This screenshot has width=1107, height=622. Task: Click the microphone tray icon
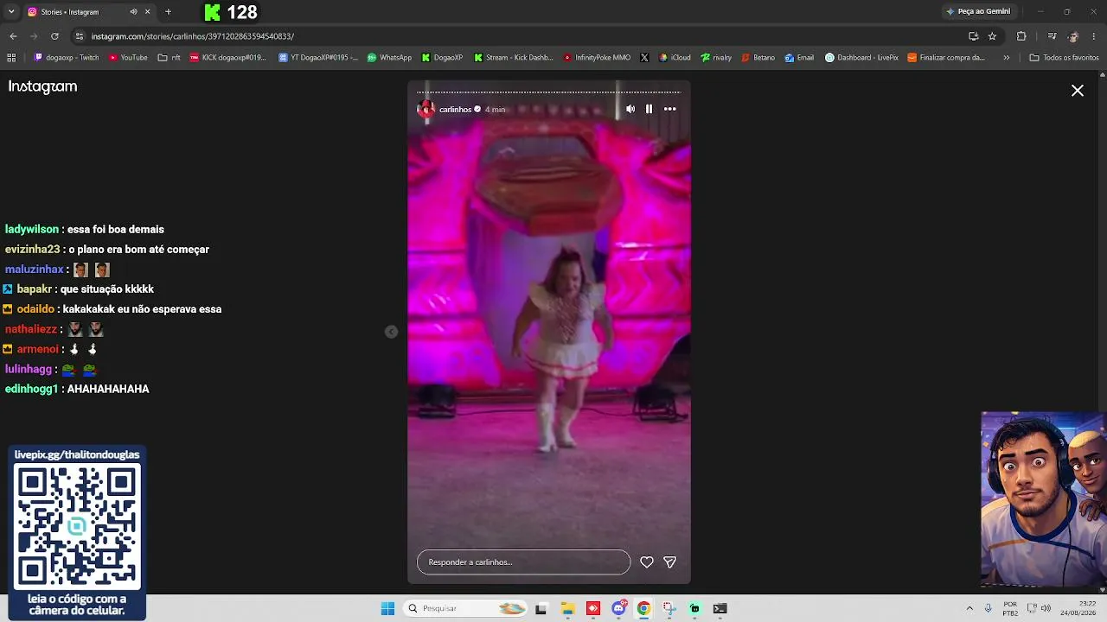point(989,608)
